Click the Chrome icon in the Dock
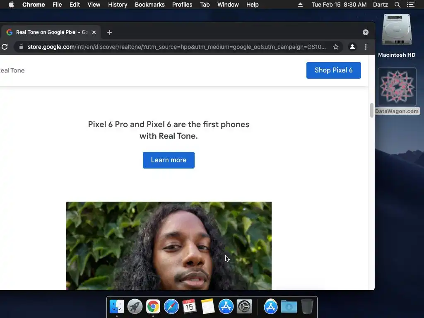The image size is (424, 318). pyautogui.click(x=153, y=306)
